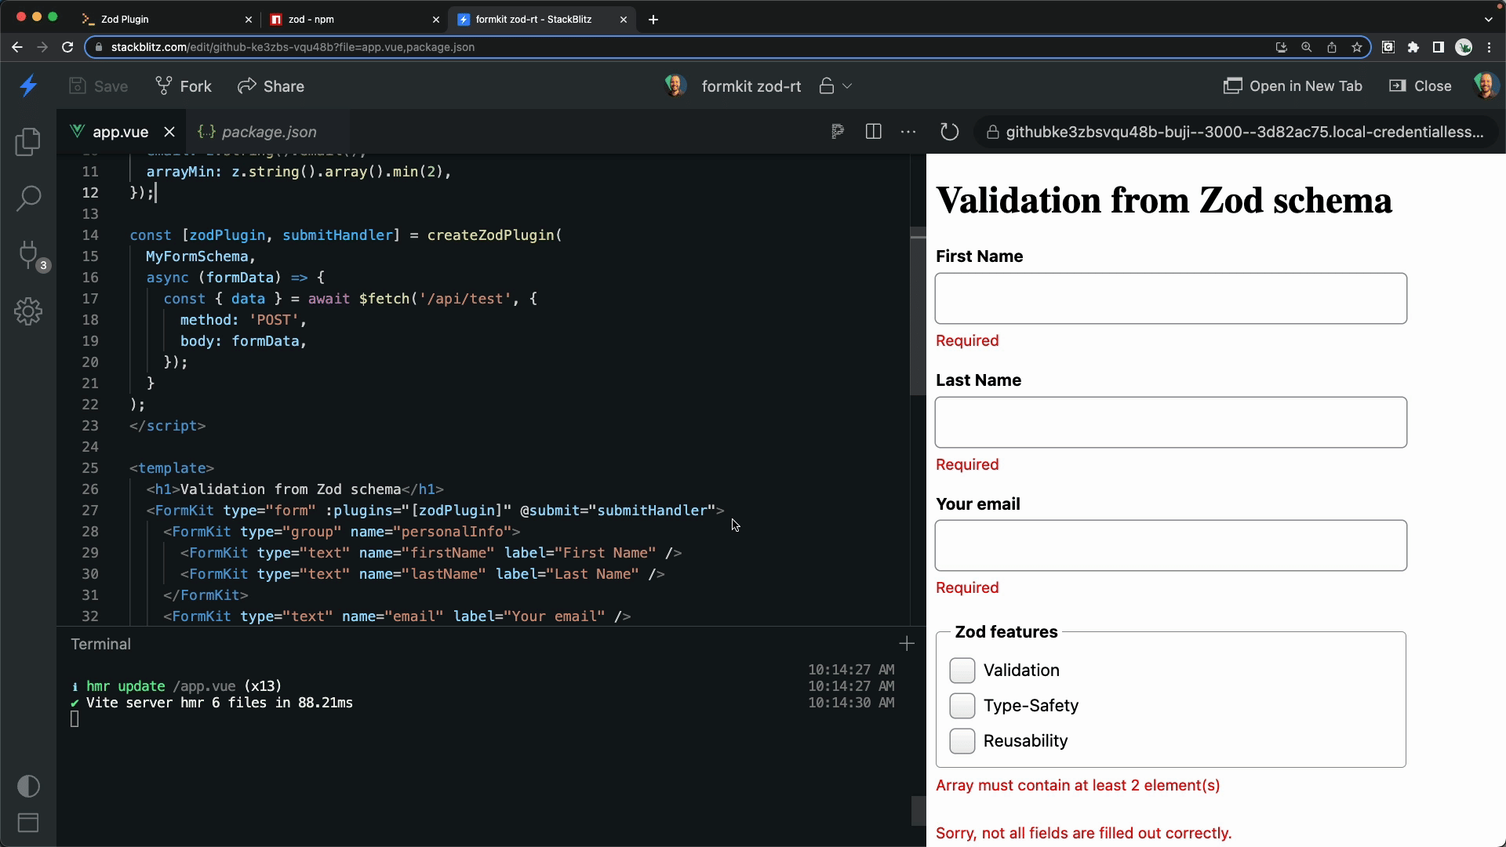Click the Your email input field
This screenshot has width=1506, height=847.
point(1170,545)
